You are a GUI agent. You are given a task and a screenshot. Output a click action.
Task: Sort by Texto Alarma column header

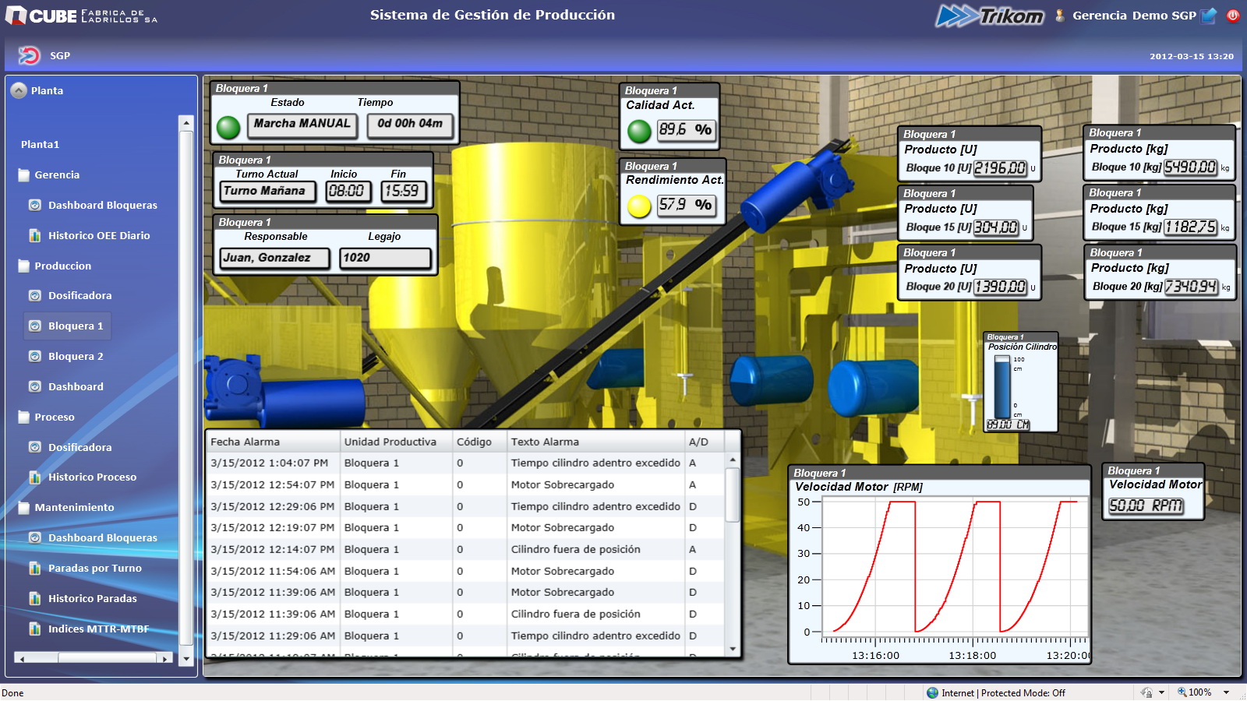595,442
